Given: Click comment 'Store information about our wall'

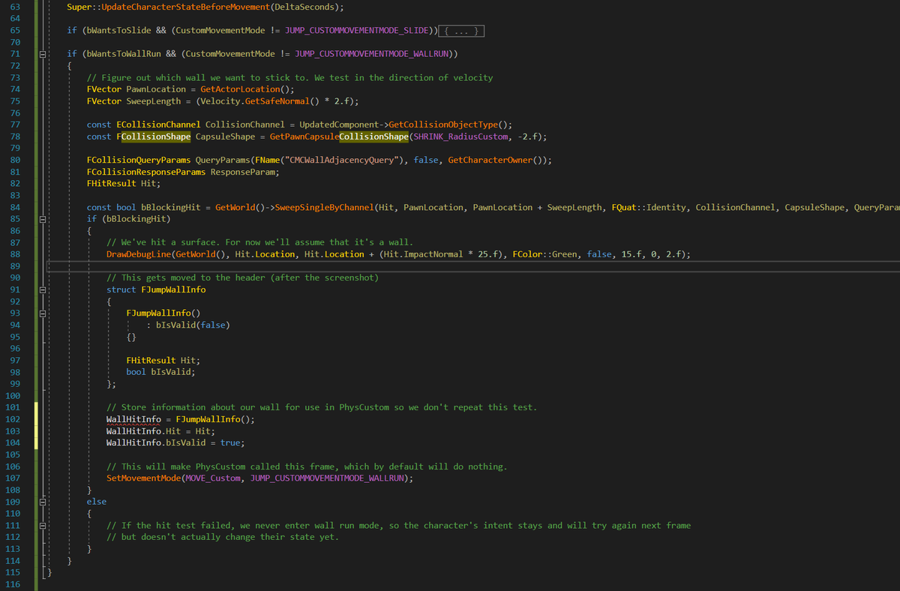Looking at the screenshot, I should coord(322,407).
